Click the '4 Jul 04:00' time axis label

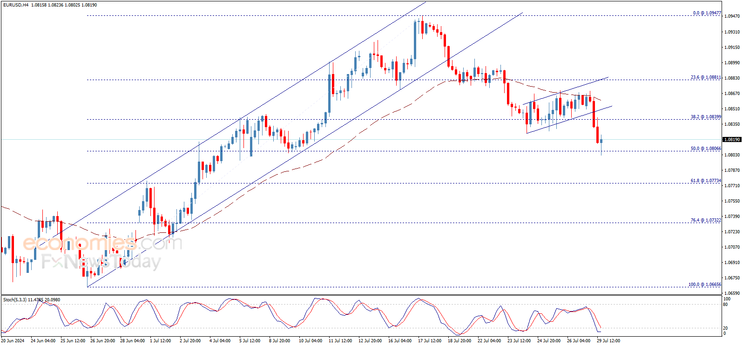click(x=220, y=341)
